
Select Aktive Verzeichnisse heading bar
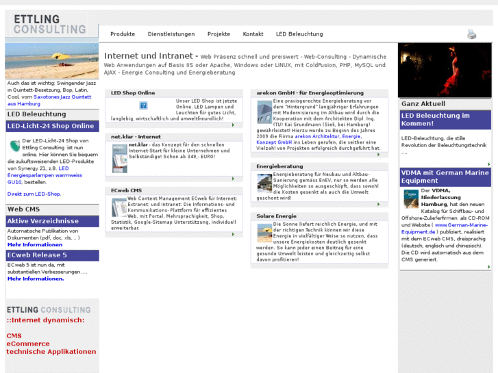[x=53, y=221]
